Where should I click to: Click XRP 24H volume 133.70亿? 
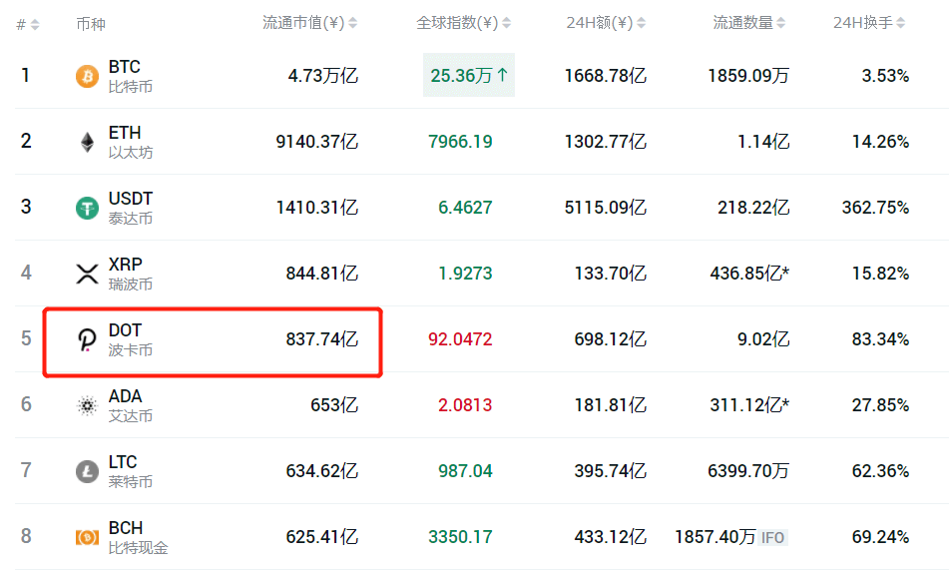point(610,274)
